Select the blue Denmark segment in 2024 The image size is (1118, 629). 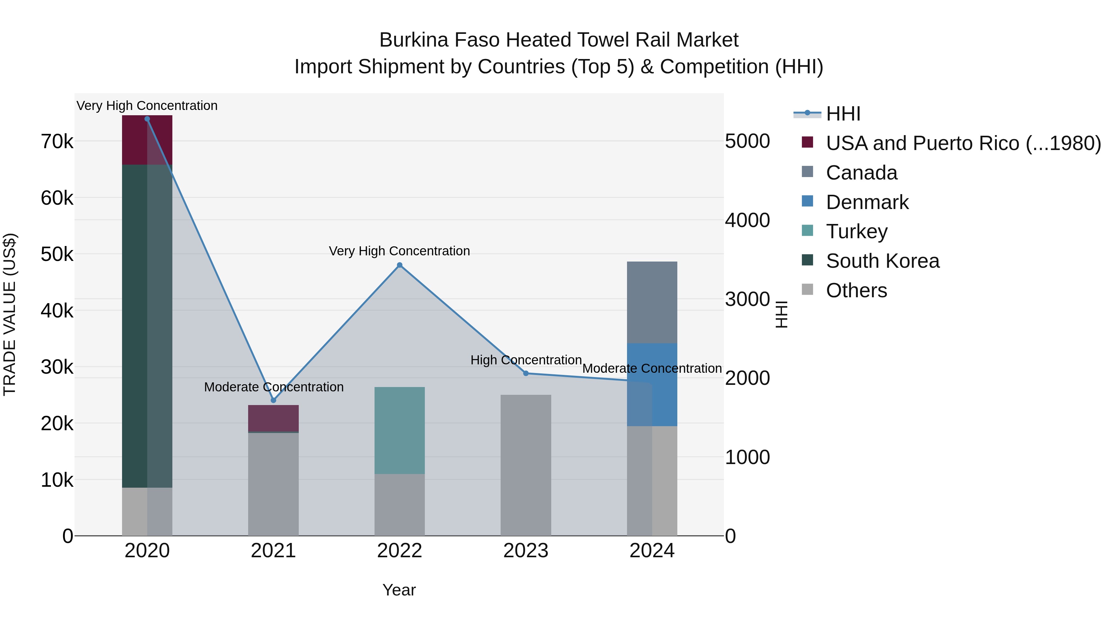[x=652, y=385]
